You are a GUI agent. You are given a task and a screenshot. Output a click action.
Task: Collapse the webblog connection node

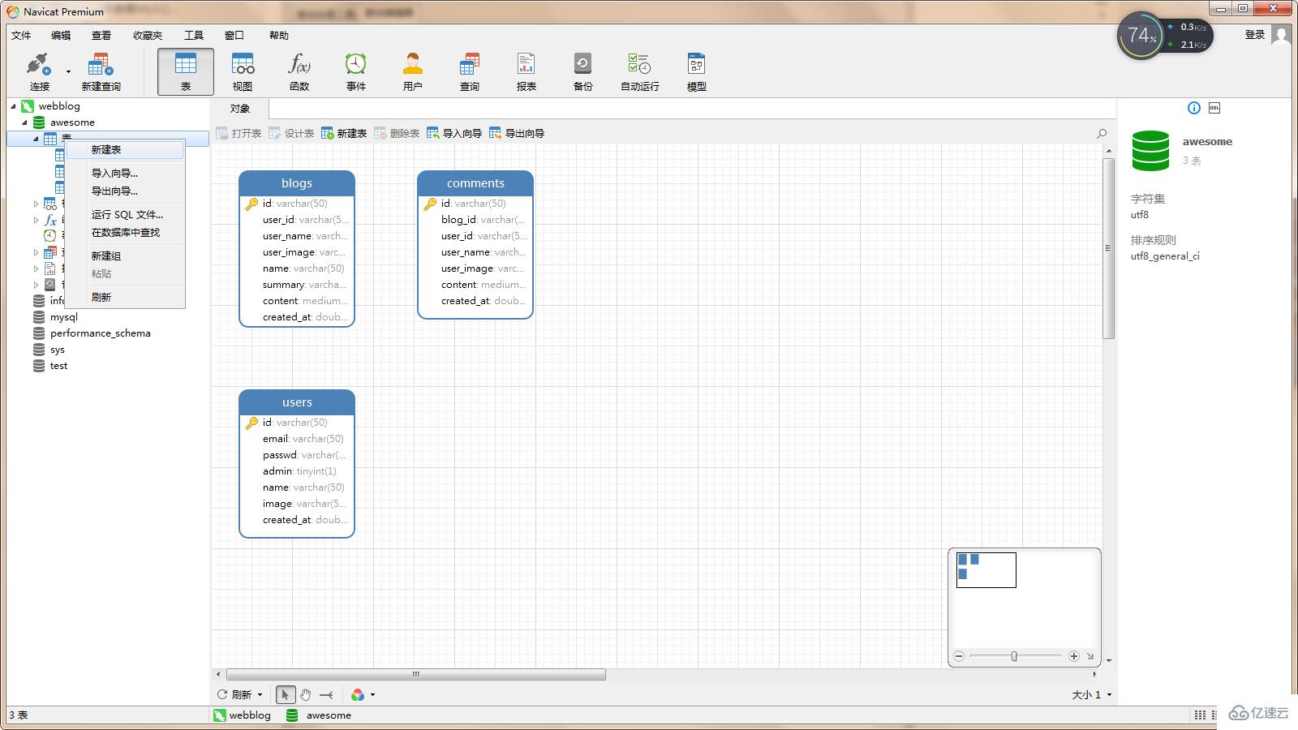coord(14,106)
